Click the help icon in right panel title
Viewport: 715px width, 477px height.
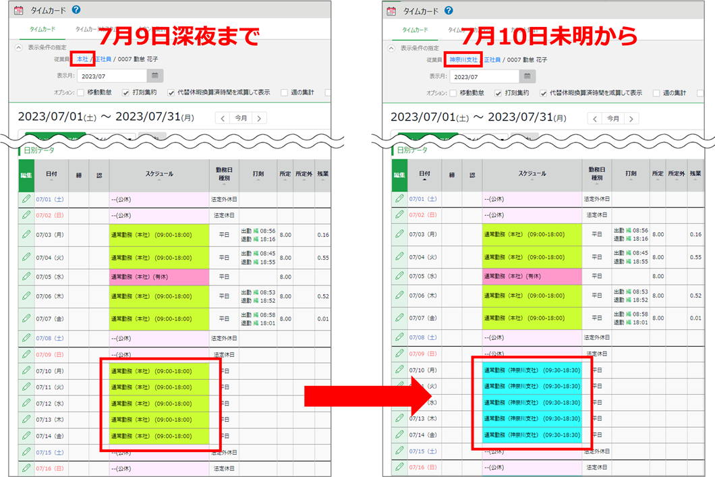tap(449, 11)
